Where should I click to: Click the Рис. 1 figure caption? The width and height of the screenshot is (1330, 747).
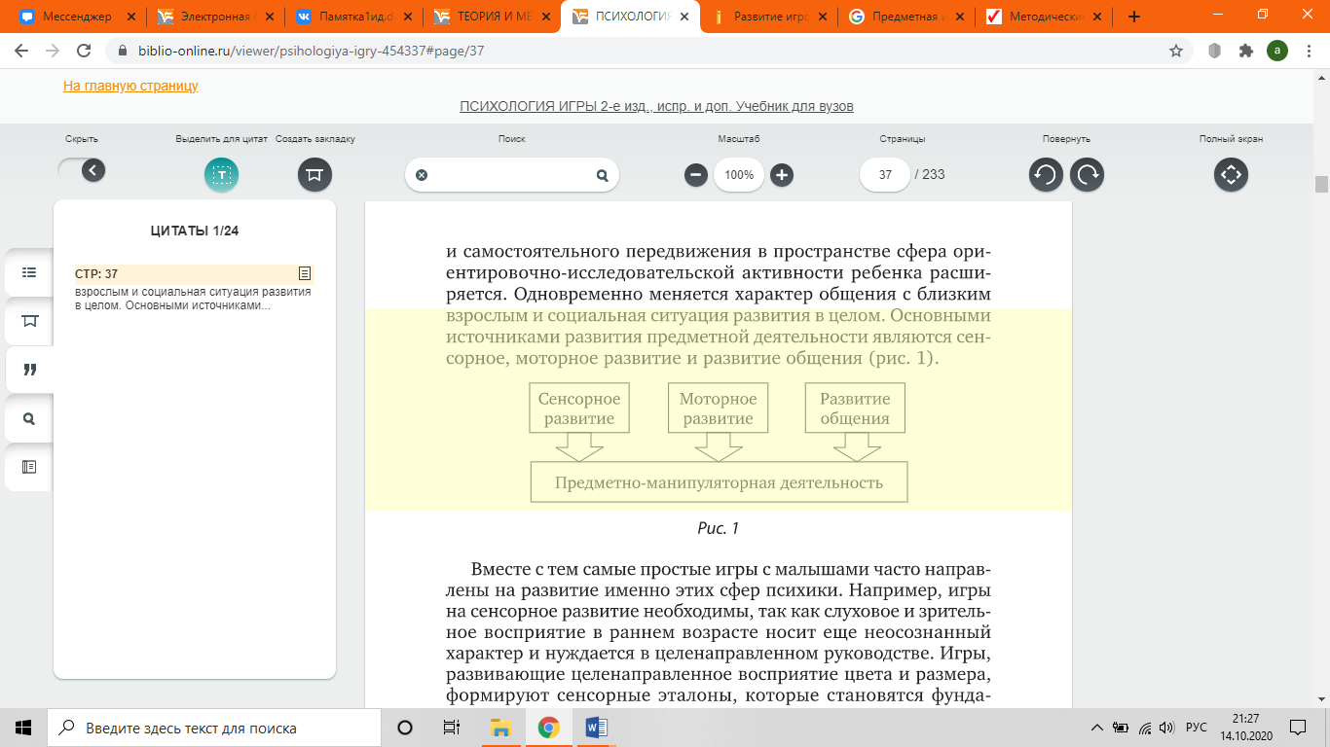tap(719, 528)
